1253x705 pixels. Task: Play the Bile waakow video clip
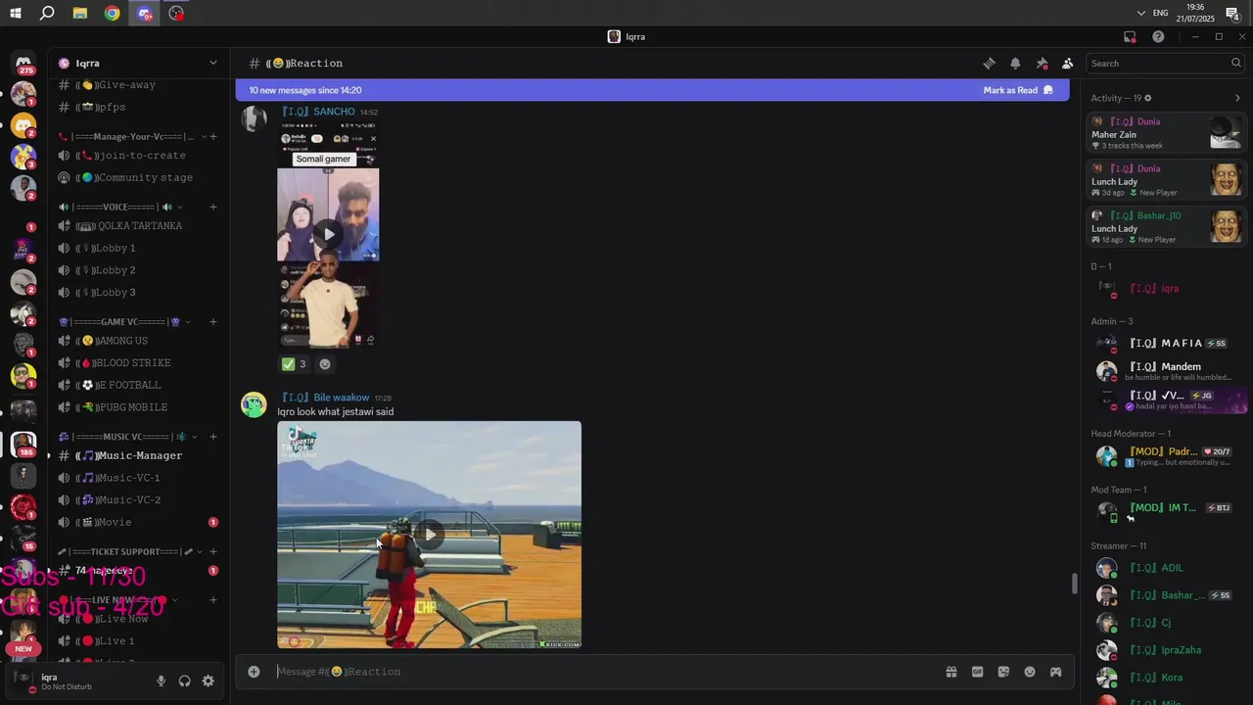tap(429, 535)
